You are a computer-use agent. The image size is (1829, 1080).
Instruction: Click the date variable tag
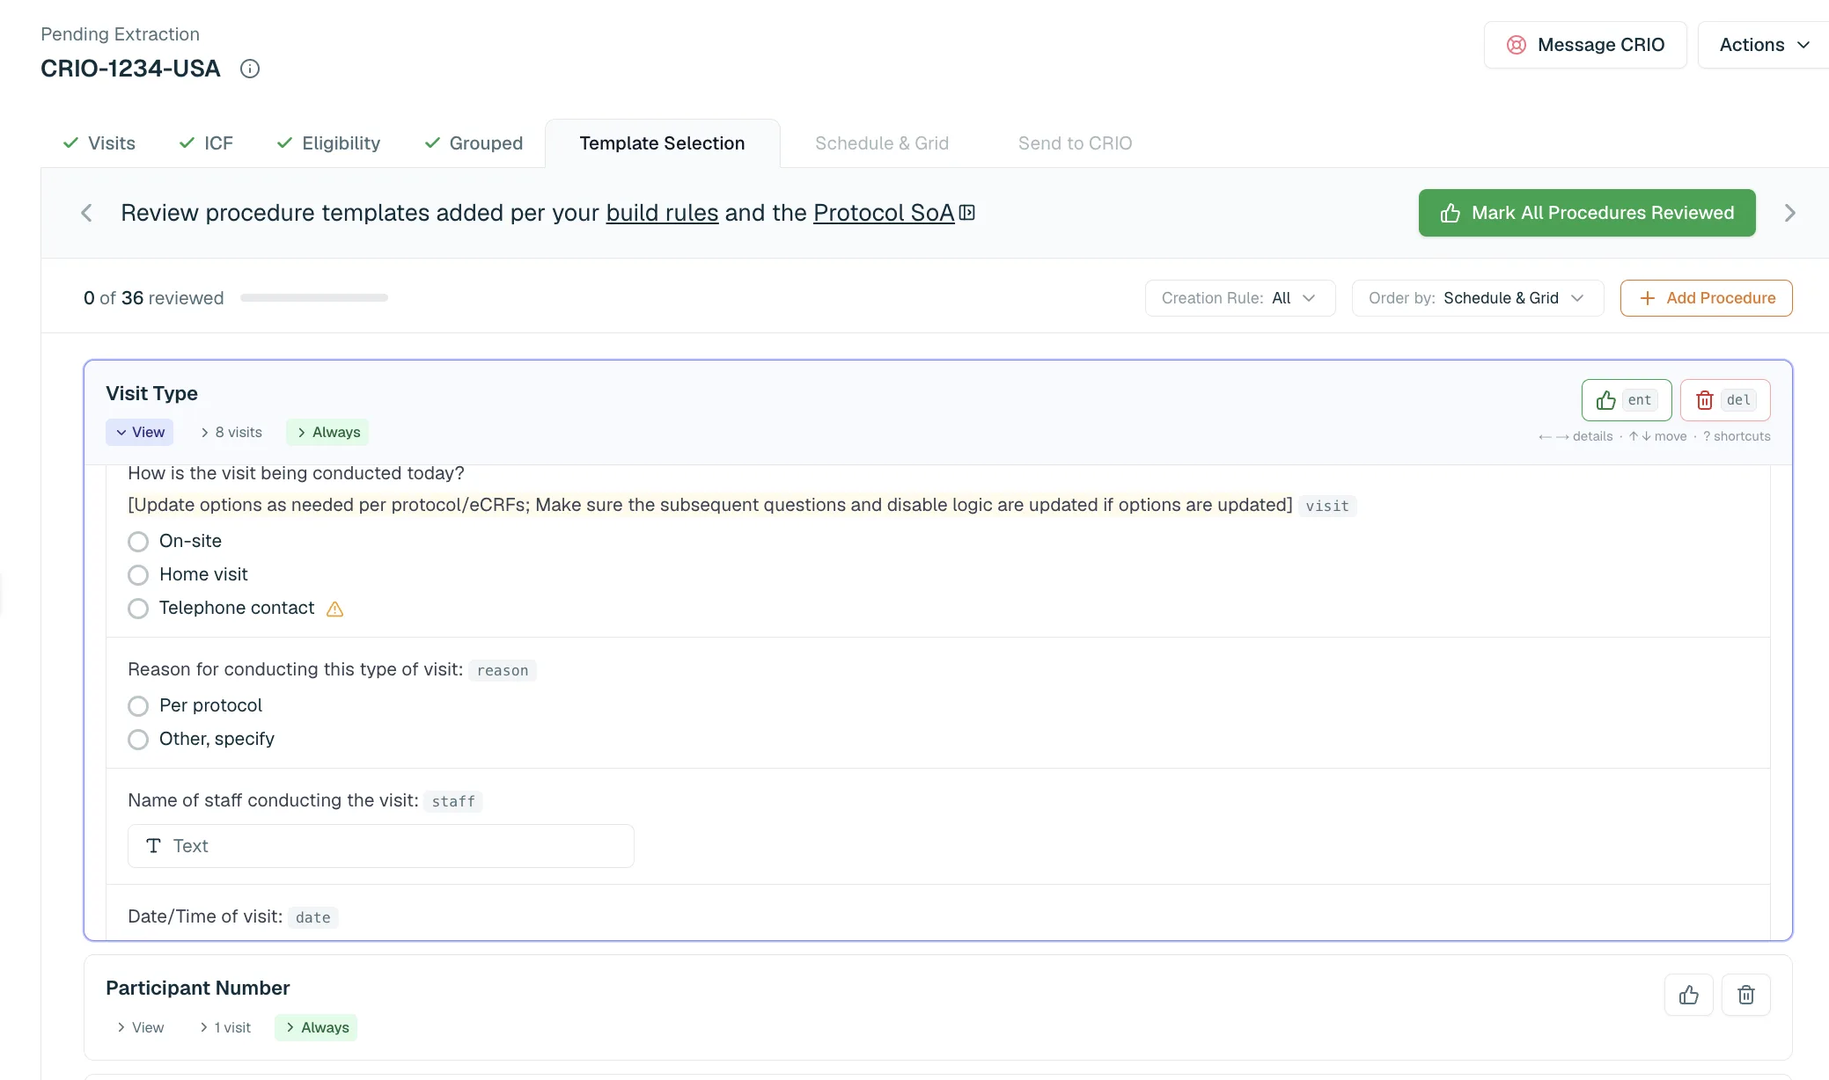312,917
